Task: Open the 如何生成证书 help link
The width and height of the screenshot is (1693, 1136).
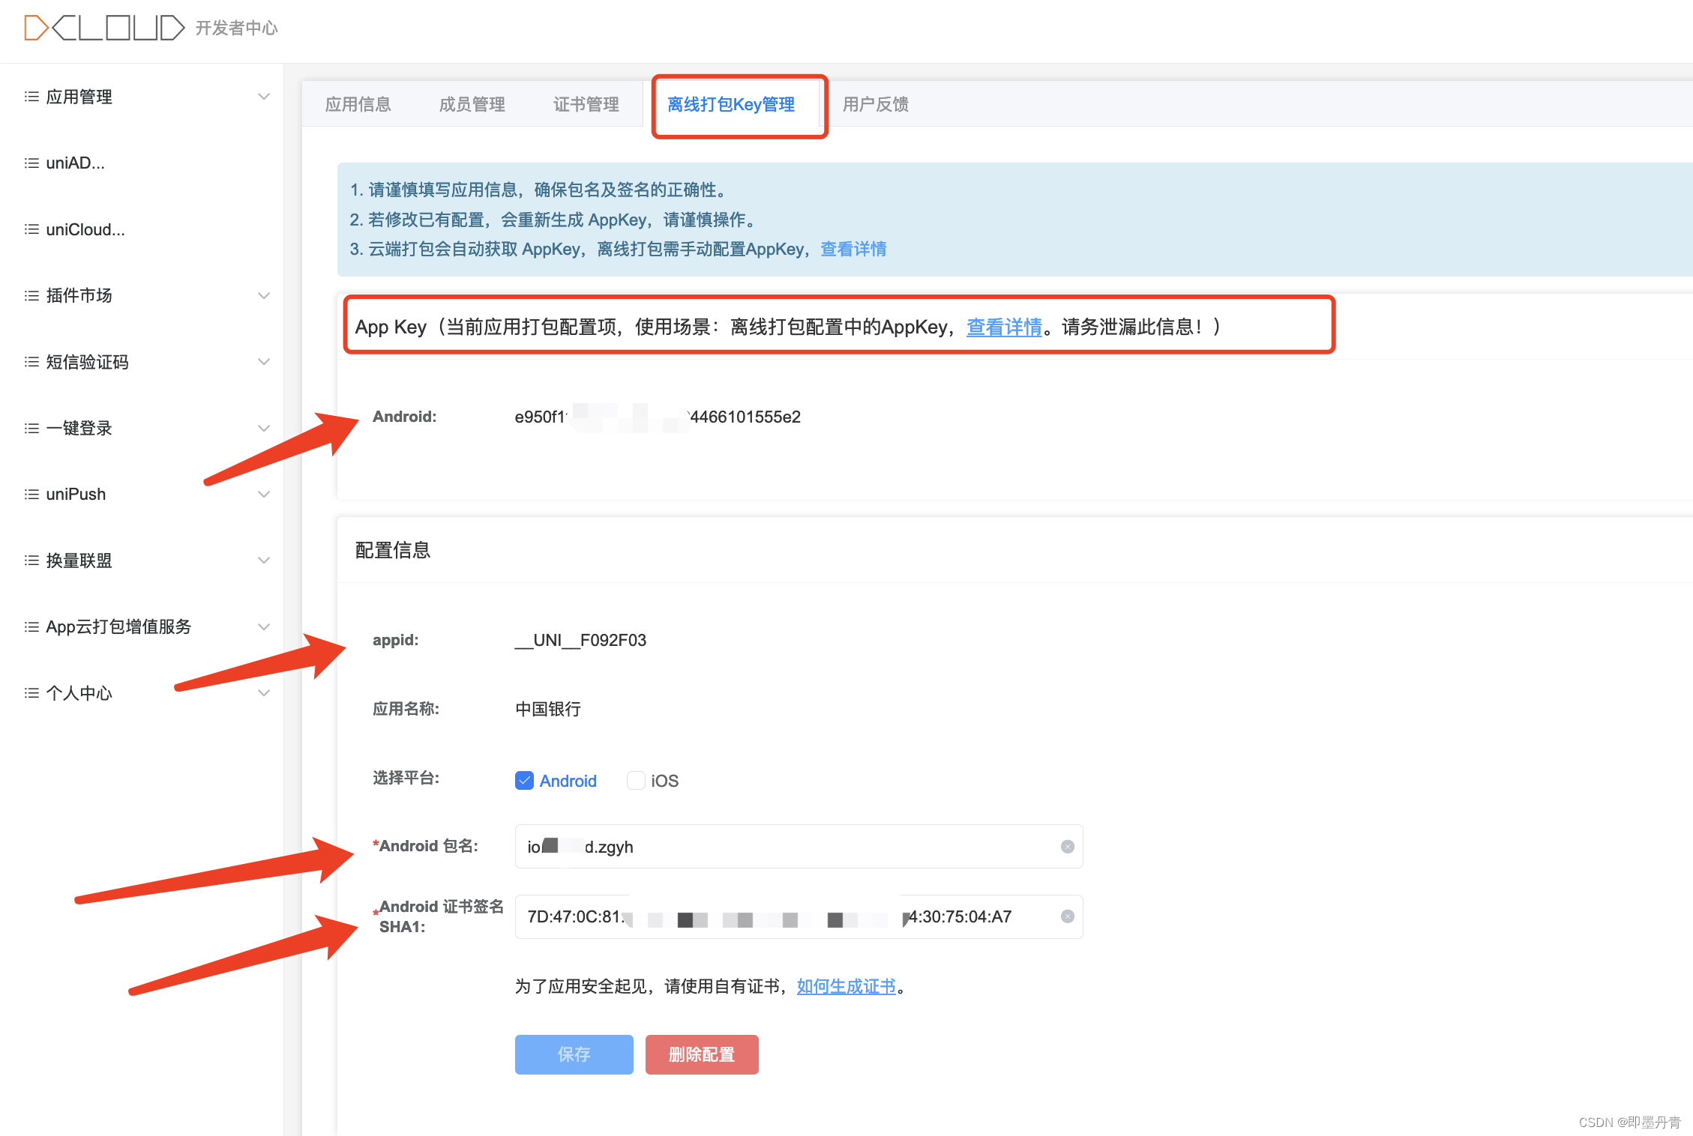Action: point(846,986)
